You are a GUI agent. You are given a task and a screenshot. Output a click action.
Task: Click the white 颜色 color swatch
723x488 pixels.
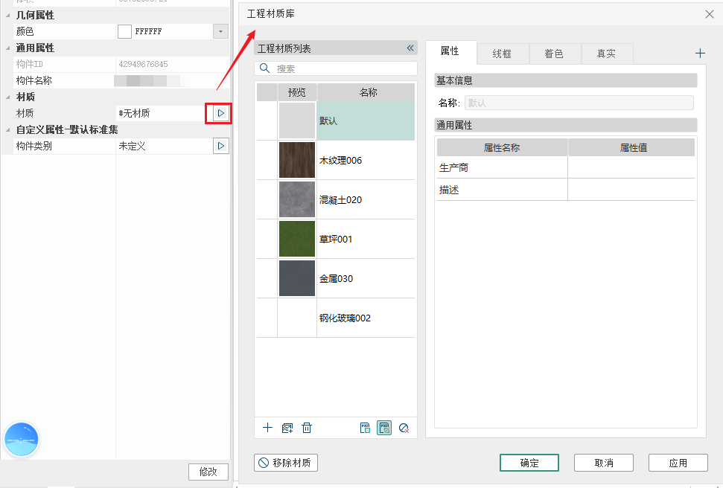click(x=124, y=31)
